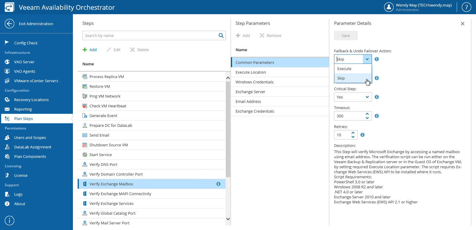Select Verify Mail Server Port step
The width and height of the screenshot is (476, 230).
click(151, 223)
